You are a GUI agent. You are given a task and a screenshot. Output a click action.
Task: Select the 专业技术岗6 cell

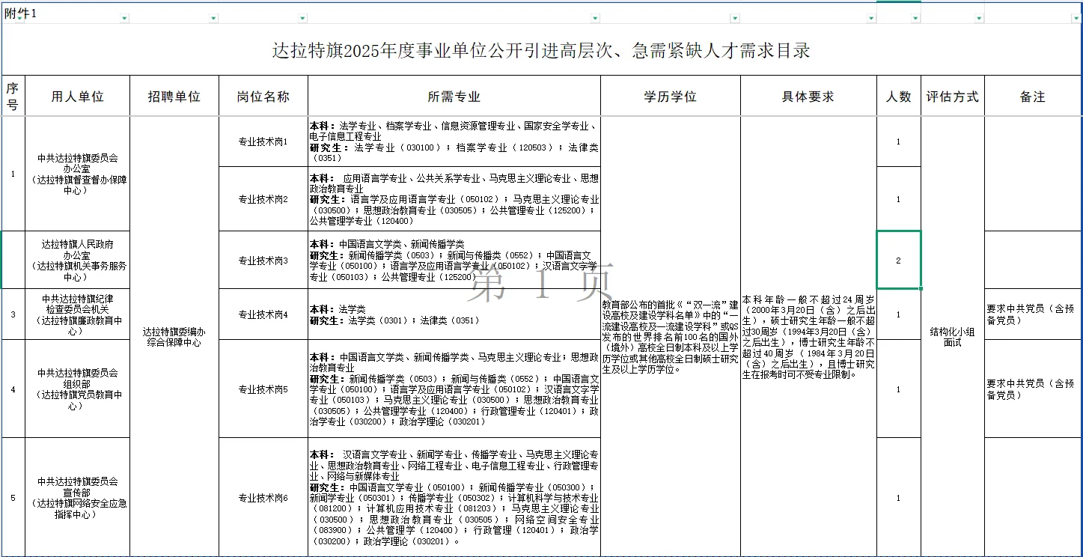pos(263,496)
